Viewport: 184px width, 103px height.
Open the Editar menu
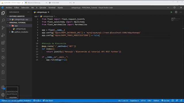pos(17,8)
